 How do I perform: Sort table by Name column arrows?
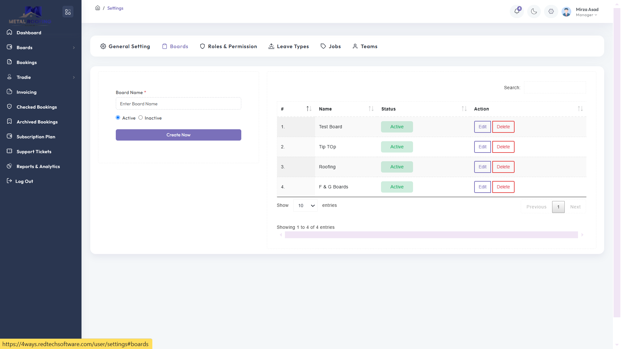coord(371,109)
